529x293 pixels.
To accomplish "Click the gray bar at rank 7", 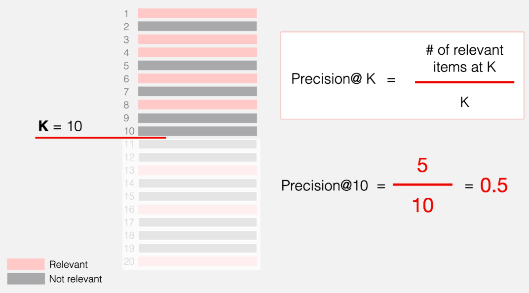I will pyautogui.click(x=197, y=91).
